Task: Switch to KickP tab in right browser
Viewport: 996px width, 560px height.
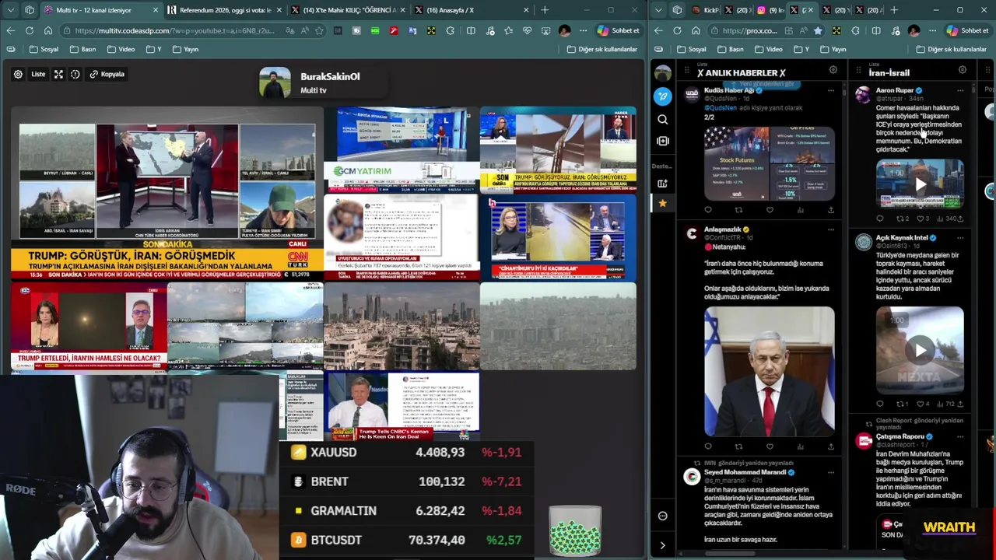Action: click(x=707, y=10)
